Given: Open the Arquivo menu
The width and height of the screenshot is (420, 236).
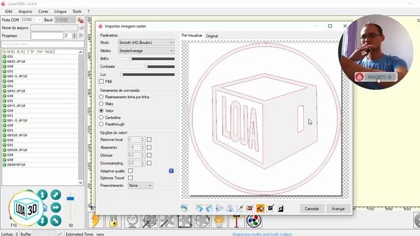Looking at the screenshot, I should (x=25, y=12).
